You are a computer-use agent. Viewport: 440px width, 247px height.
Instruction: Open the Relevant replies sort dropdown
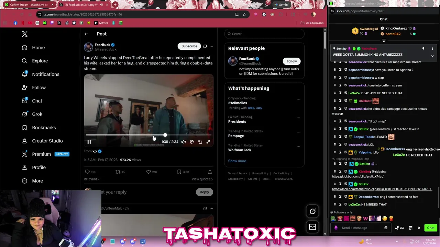click(92, 179)
